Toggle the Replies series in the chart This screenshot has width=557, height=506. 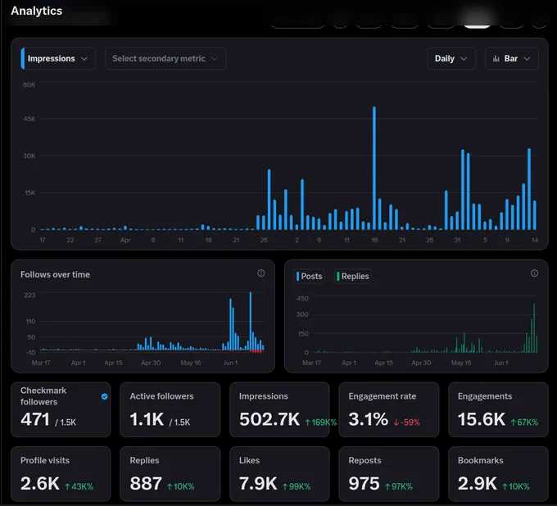(x=353, y=276)
